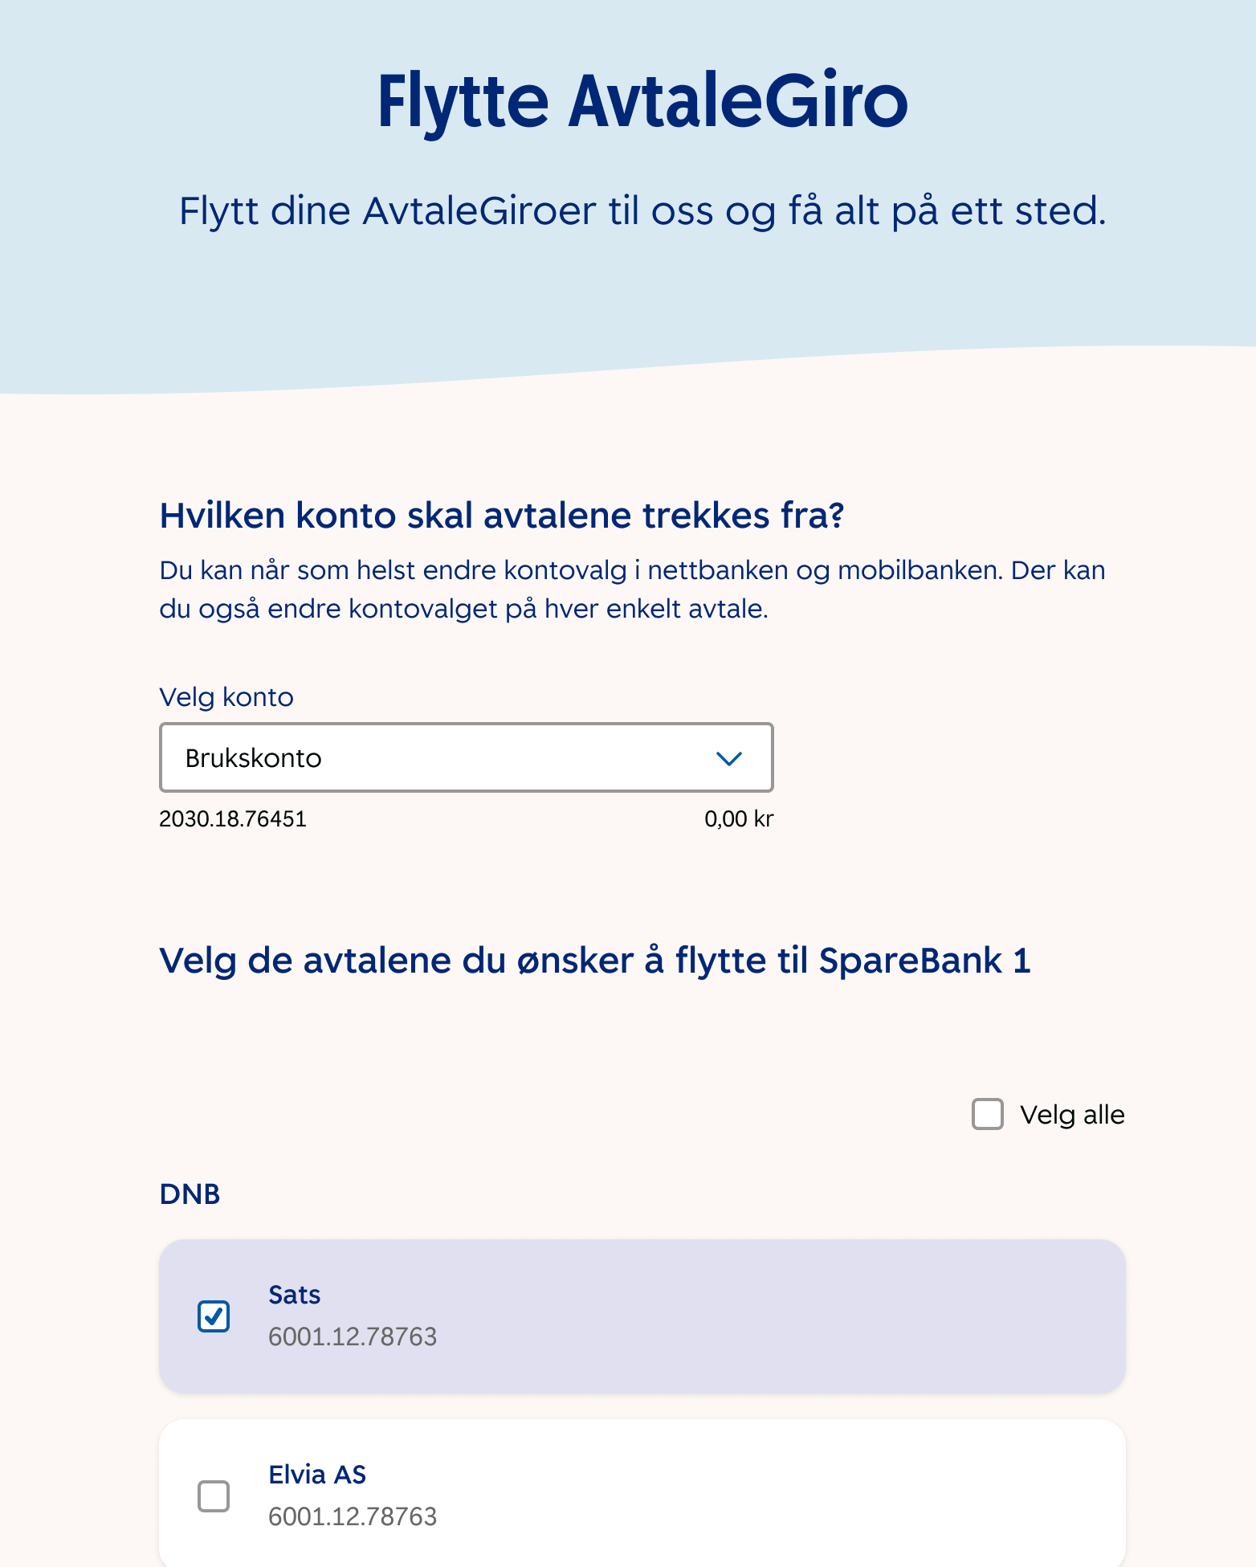Screen dimensions: 1256x1567
Task: Click the 'Velg de avtalene' section heading
Action: (x=595, y=961)
